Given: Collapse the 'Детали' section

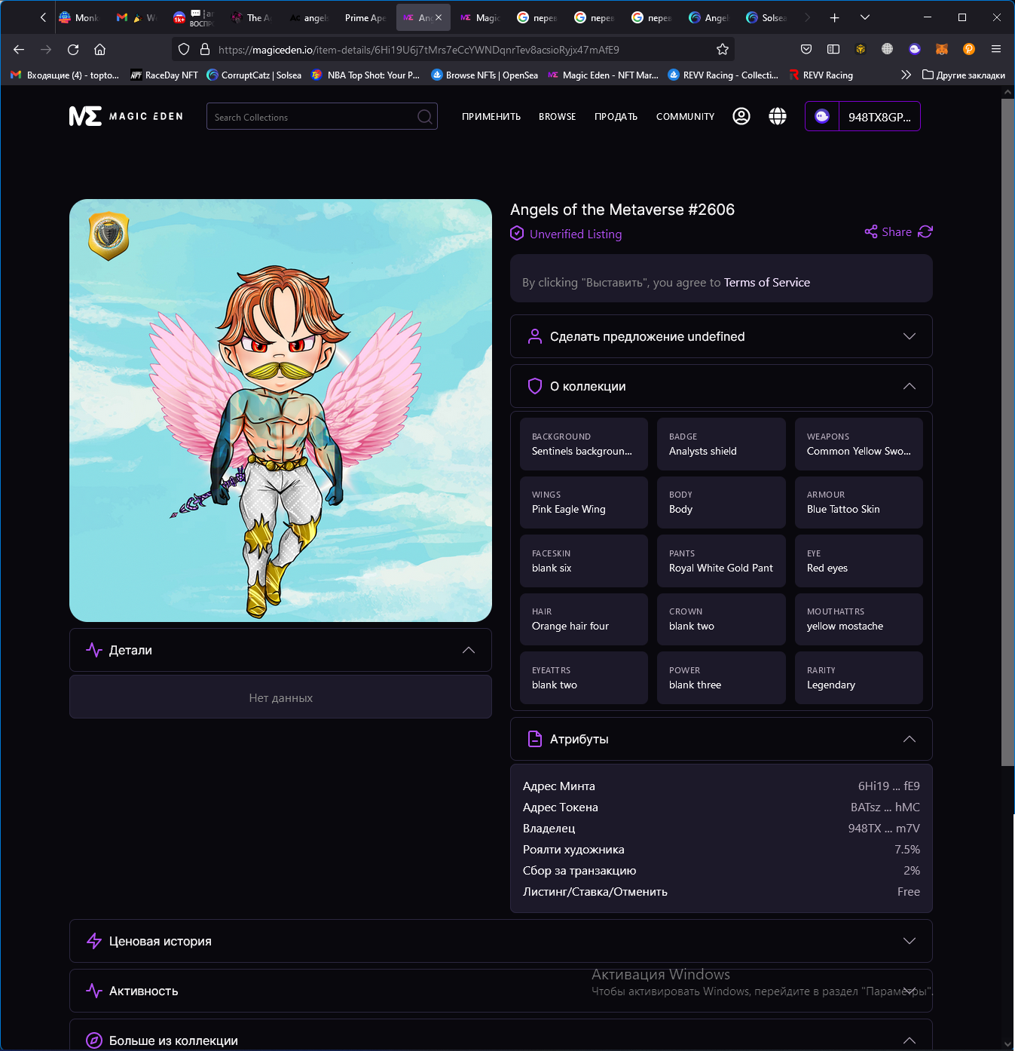Looking at the screenshot, I should click(280, 650).
